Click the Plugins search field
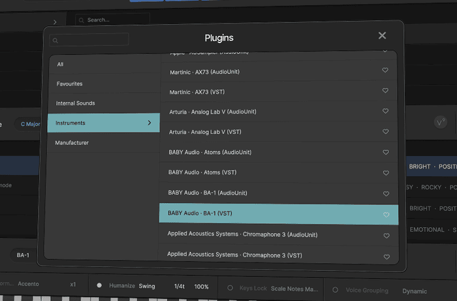The height and width of the screenshot is (301, 457). point(93,40)
